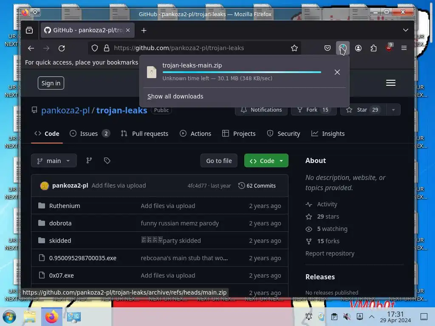Open the pankoza2-pl owner link
This screenshot has width=435, height=326.
coord(65,110)
